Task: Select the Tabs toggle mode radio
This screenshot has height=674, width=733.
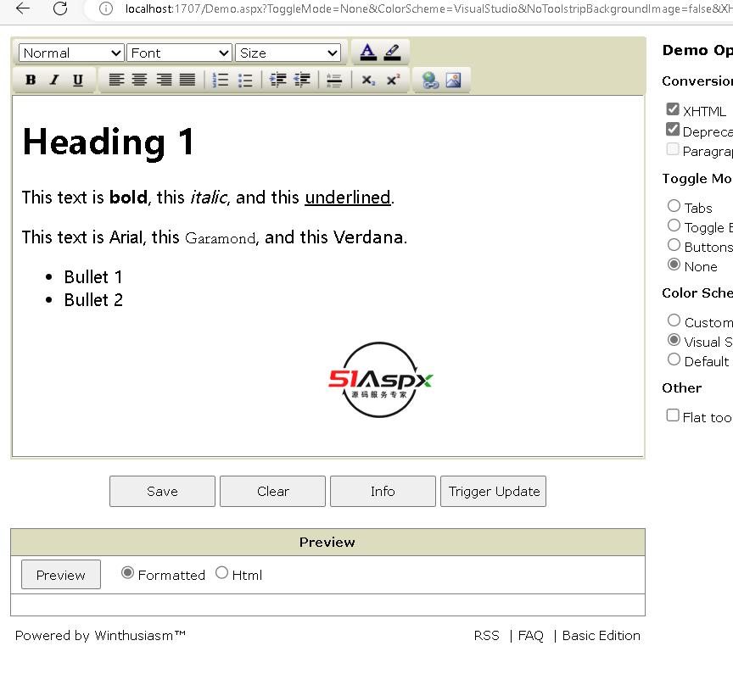Action: 674,206
